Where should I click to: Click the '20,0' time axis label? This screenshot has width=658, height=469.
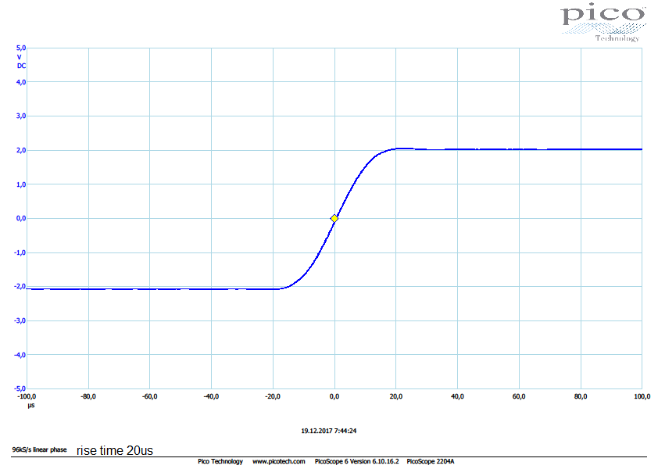coord(395,397)
